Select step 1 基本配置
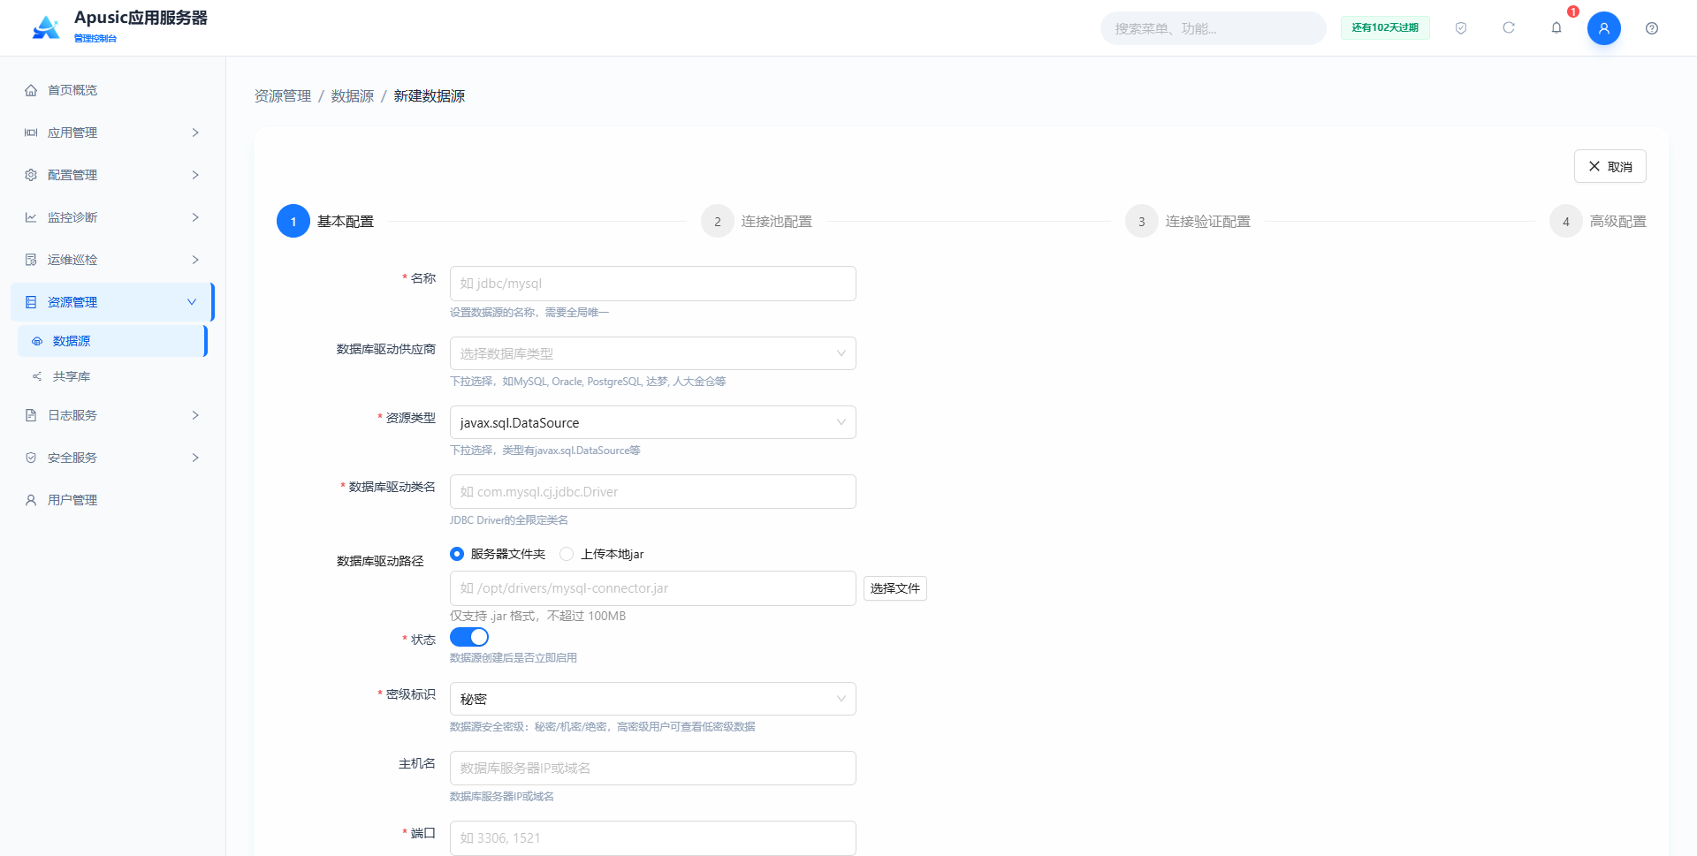1697x856 pixels. point(325,221)
